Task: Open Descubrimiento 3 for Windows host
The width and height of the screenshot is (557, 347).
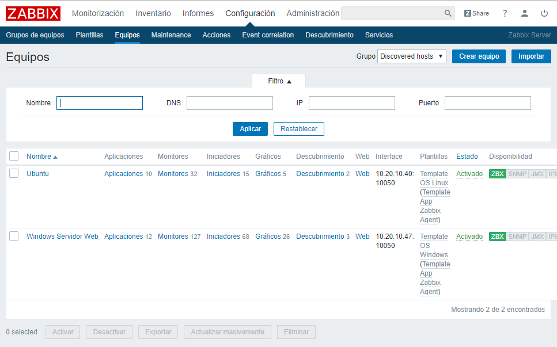Action: point(320,237)
